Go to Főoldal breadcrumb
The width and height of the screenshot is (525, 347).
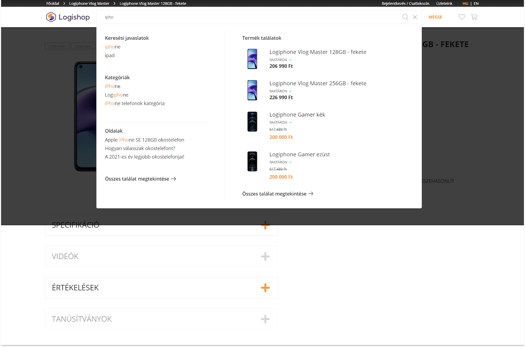pos(52,4)
